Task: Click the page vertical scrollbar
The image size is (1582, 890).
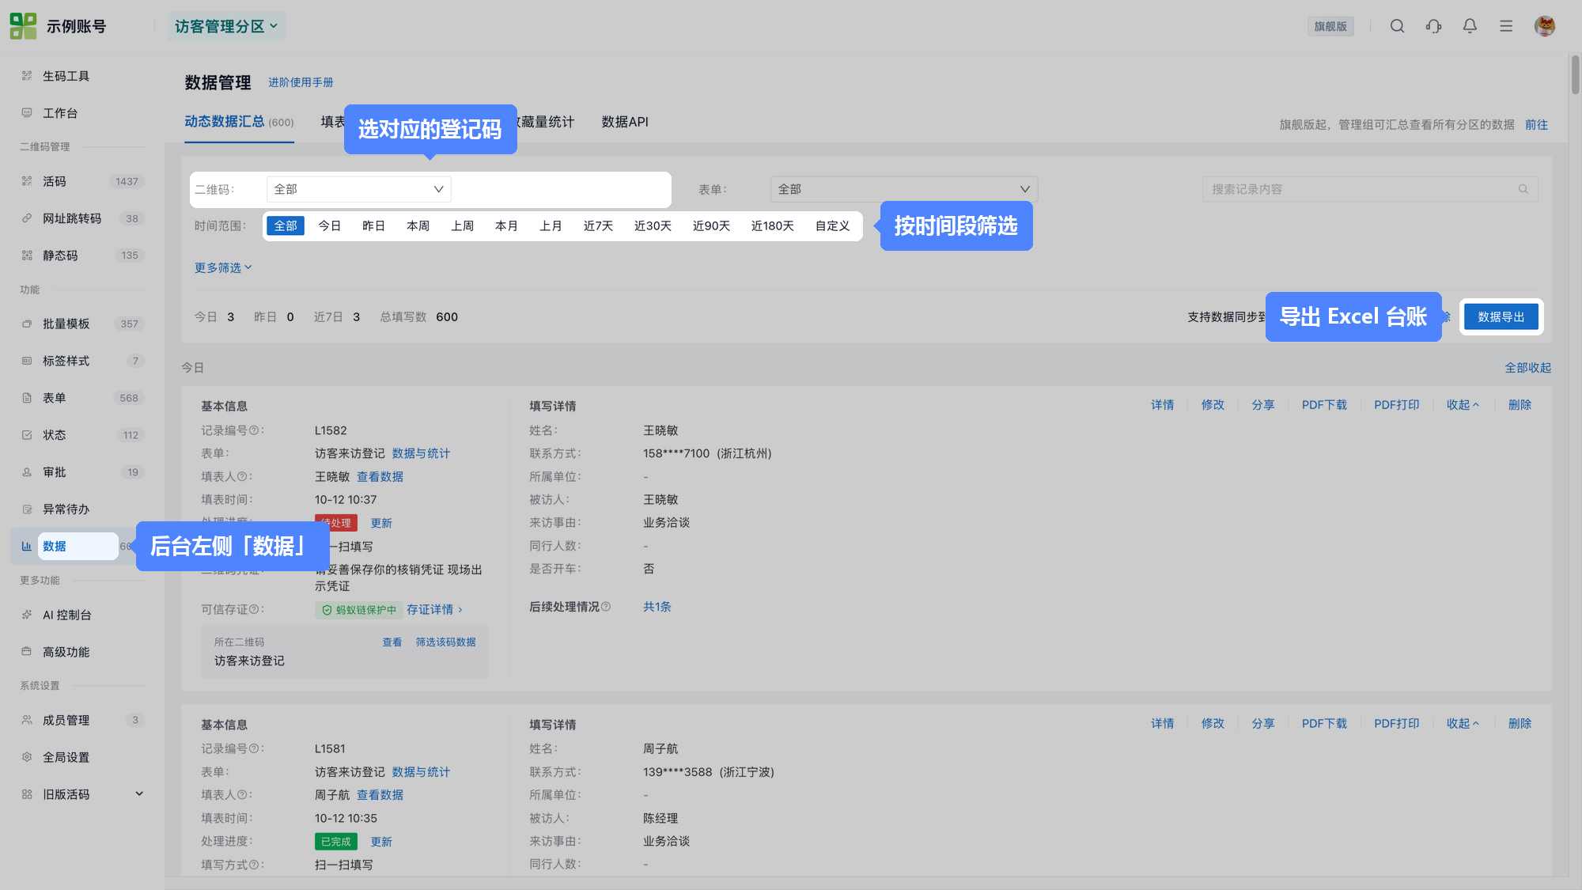Action: tap(1575, 75)
